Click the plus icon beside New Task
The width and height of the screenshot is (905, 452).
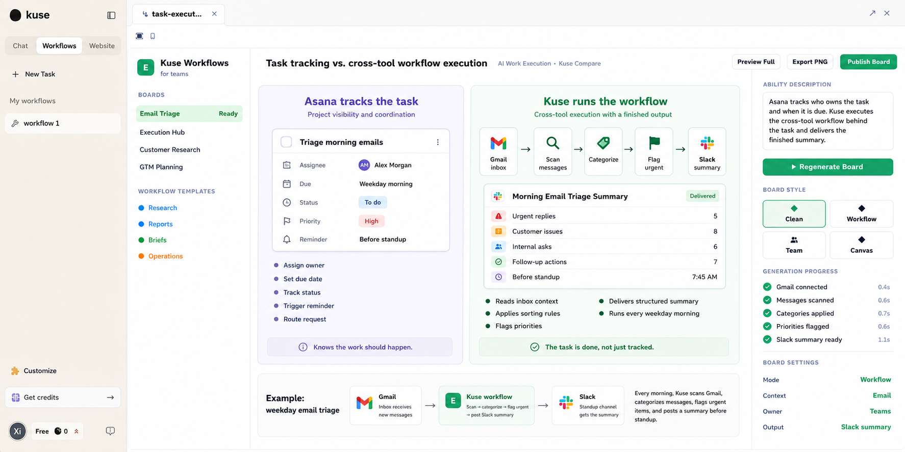15,74
